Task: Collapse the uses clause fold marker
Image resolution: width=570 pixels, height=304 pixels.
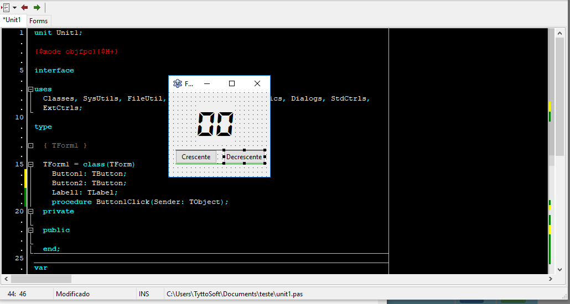Action: coord(30,89)
